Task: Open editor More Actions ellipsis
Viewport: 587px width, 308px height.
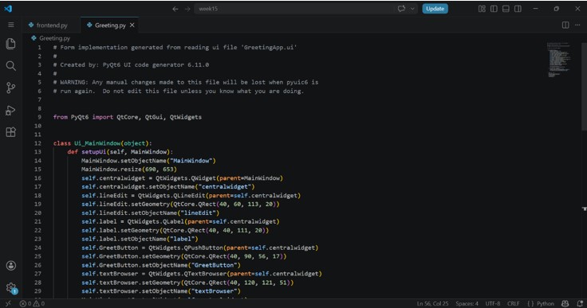Action: [577, 25]
